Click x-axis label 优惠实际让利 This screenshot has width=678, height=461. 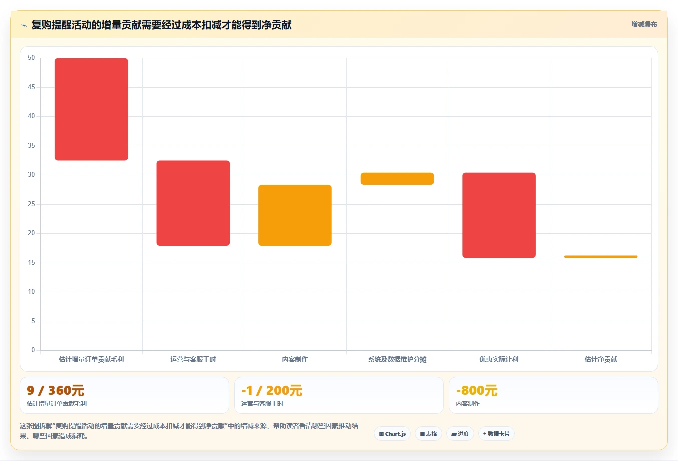(499, 359)
